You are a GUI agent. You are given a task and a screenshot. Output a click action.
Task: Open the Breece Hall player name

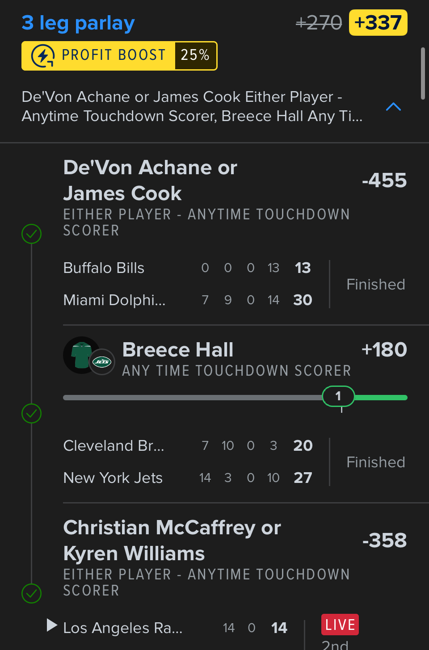[178, 350]
